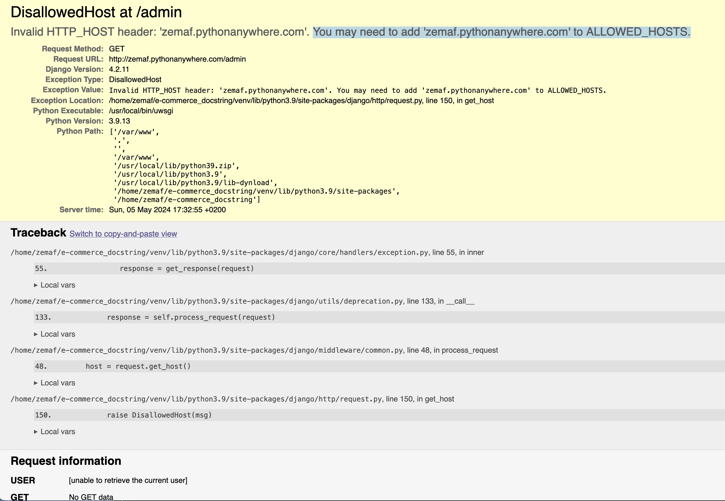The image size is (725, 501).
Task: Click the Server time value
Action: point(167,210)
